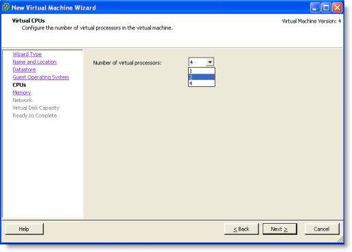
Task: Open the Help button
Action: click(x=24, y=229)
